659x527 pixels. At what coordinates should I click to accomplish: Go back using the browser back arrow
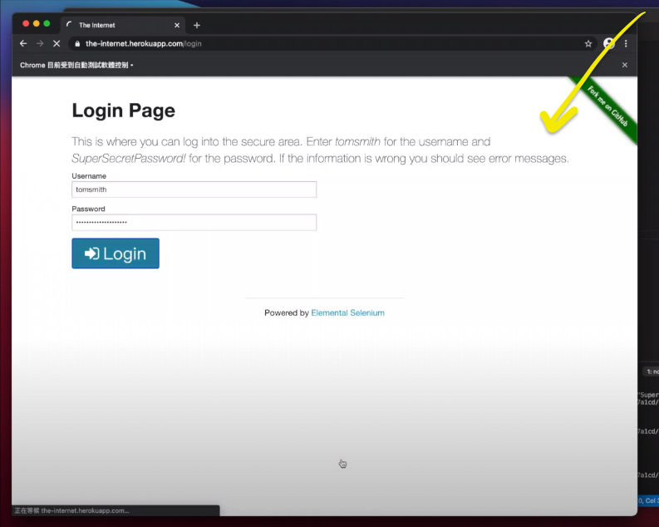point(23,43)
